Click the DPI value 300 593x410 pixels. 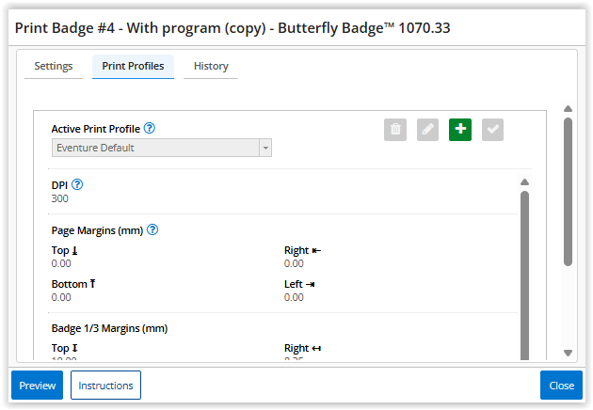tap(59, 198)
